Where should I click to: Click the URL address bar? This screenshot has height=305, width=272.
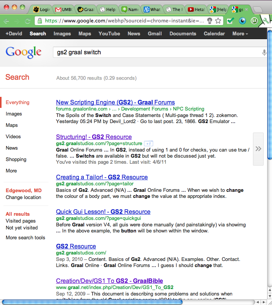click(x=124, y=21)
